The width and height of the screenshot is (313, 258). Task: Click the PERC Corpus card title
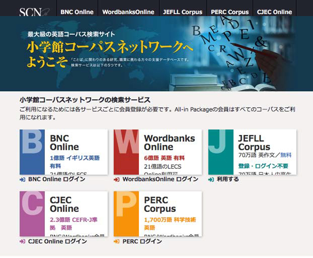tap(160, 205)
